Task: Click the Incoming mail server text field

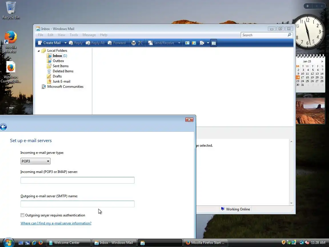Action: click(x=77, y=180)
